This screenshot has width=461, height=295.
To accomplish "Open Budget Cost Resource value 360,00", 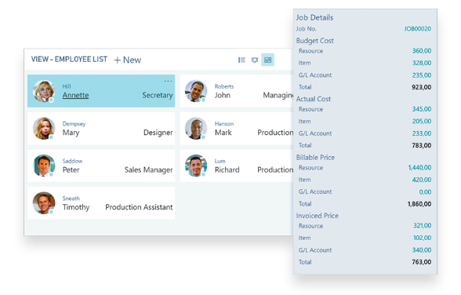I will [422, 51].
